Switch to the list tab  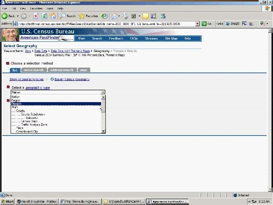pyautogui.click(x=15, y=70)
